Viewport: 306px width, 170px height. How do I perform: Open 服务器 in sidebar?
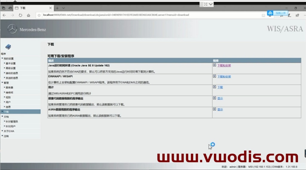(x=9, y=88)
